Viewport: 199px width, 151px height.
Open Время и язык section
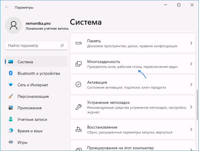pyautogui.click(x=36, y=131)
